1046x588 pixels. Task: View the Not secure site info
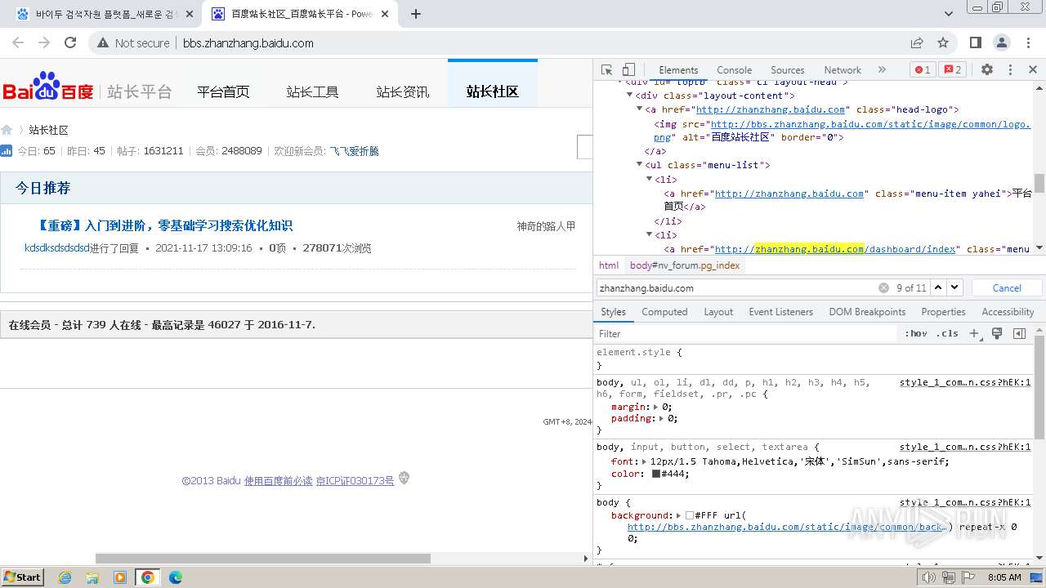click(x=133, y=43)
